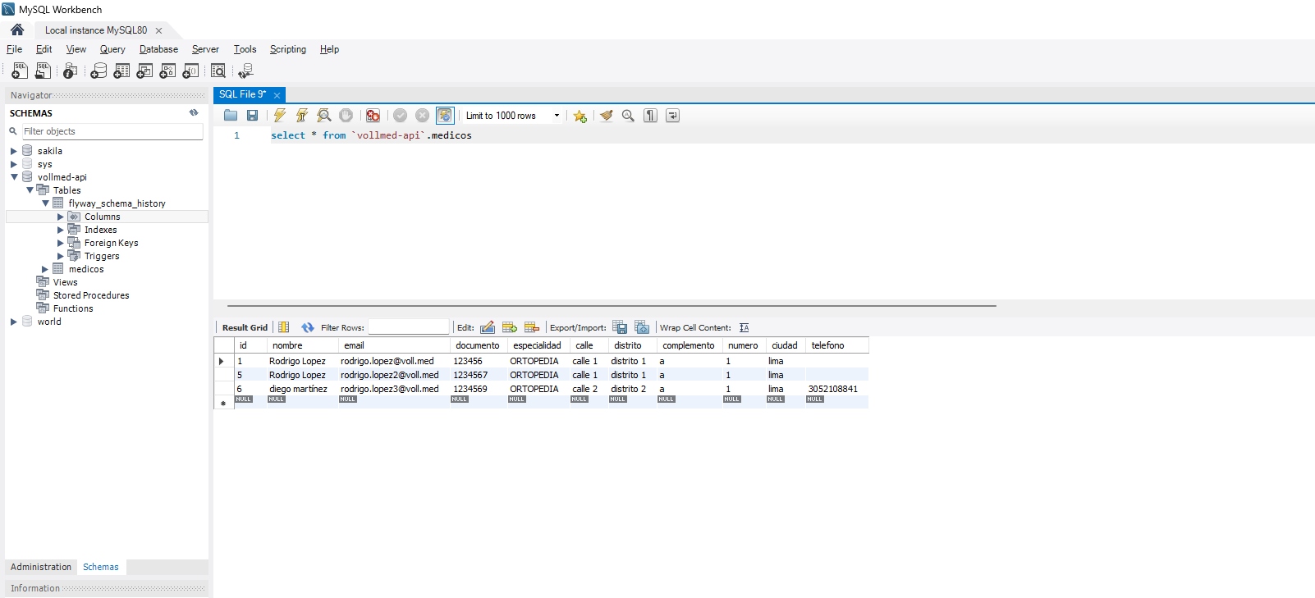Switch to the Schemas tab
Image resolution: width=1315 pixels, height=598 pixels.
(x=101, y=567)
